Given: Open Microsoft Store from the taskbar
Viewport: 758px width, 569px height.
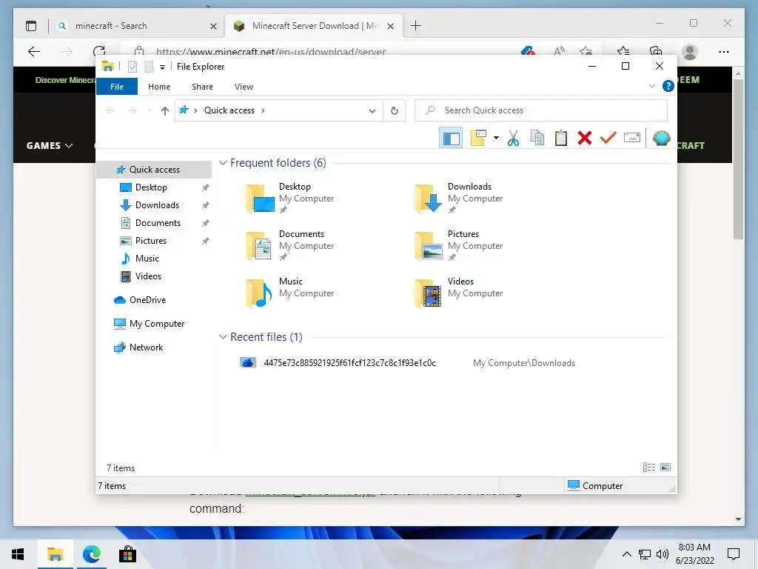Looking at the screenshot, I should click(x=127, y=554).
